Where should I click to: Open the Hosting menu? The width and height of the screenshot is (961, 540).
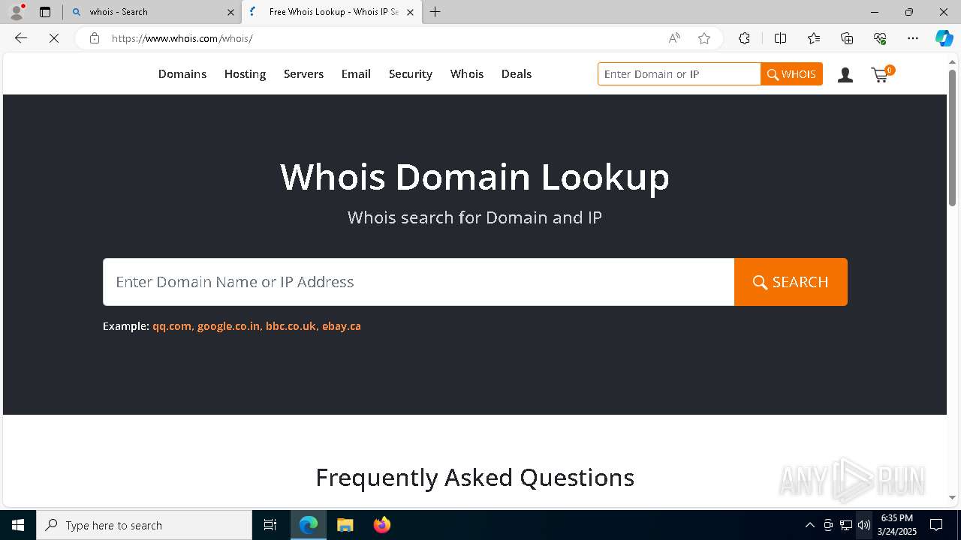point(245,74)
